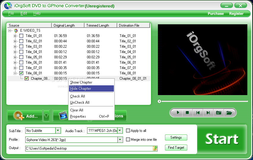Click the Chapter_08_01_01 destination cell

pyautogui.click(x=133, y=79)
